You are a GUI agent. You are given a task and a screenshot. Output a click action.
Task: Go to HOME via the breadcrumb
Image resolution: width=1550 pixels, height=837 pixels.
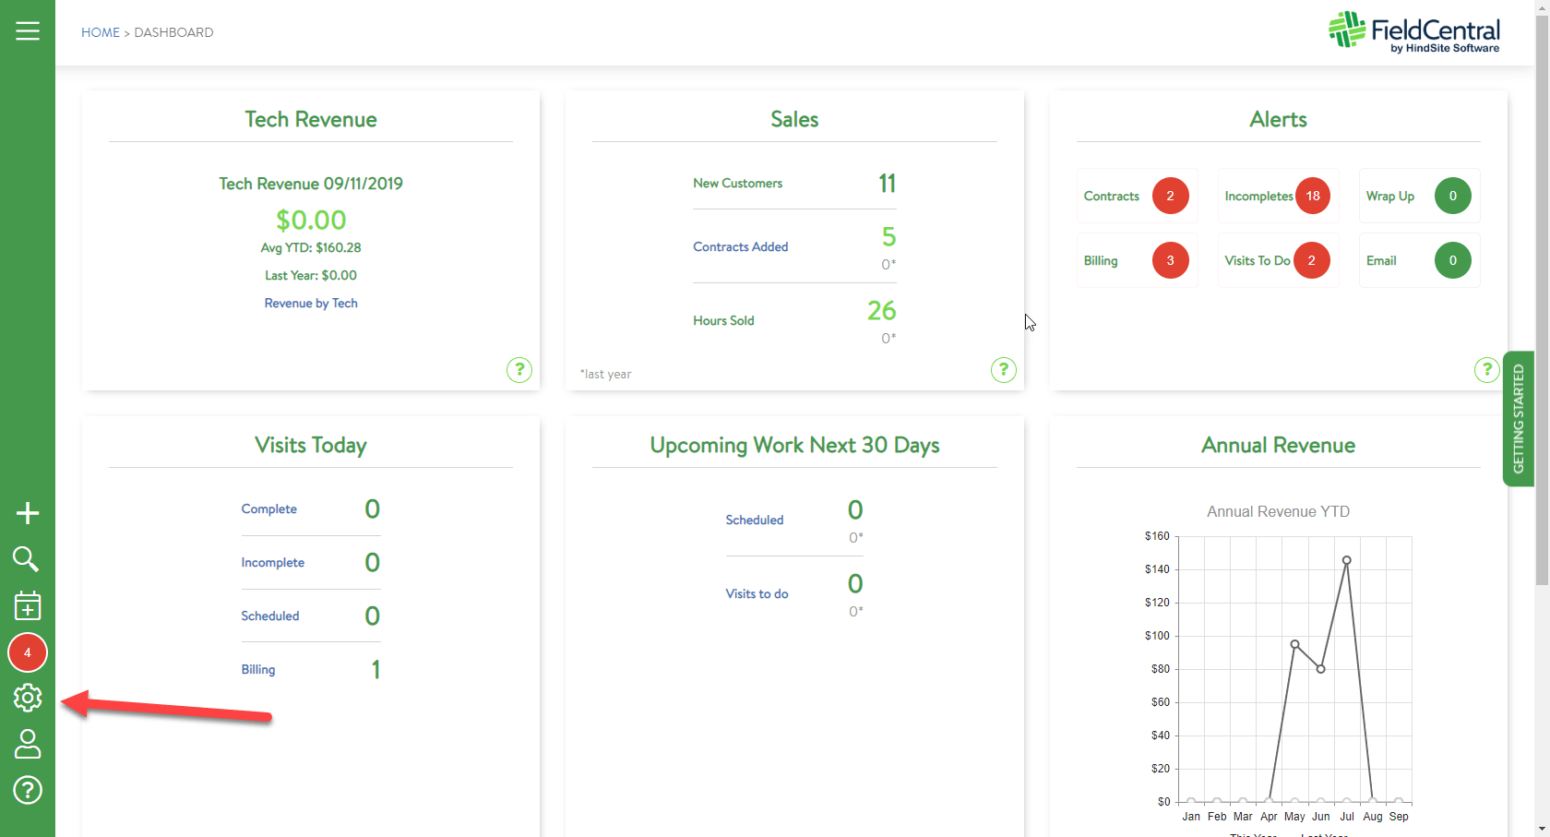pos(101,32)
